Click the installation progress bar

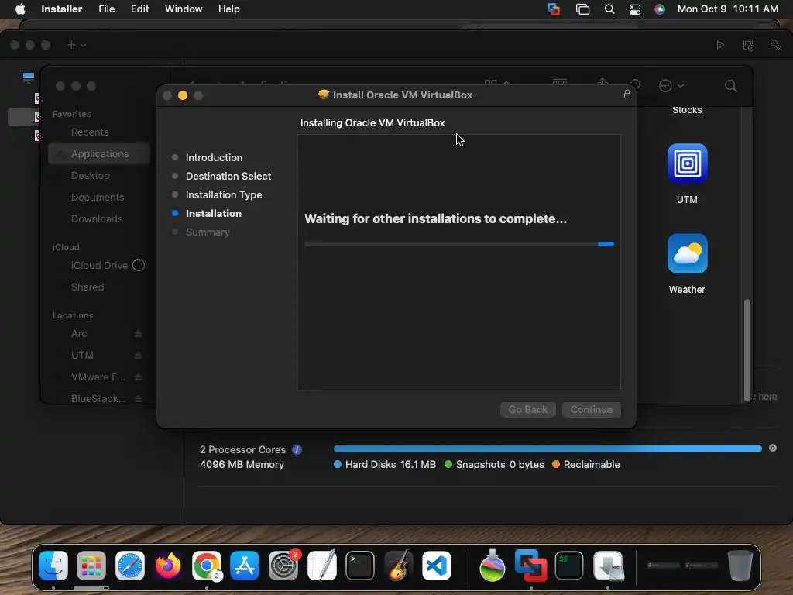(459, 244)
